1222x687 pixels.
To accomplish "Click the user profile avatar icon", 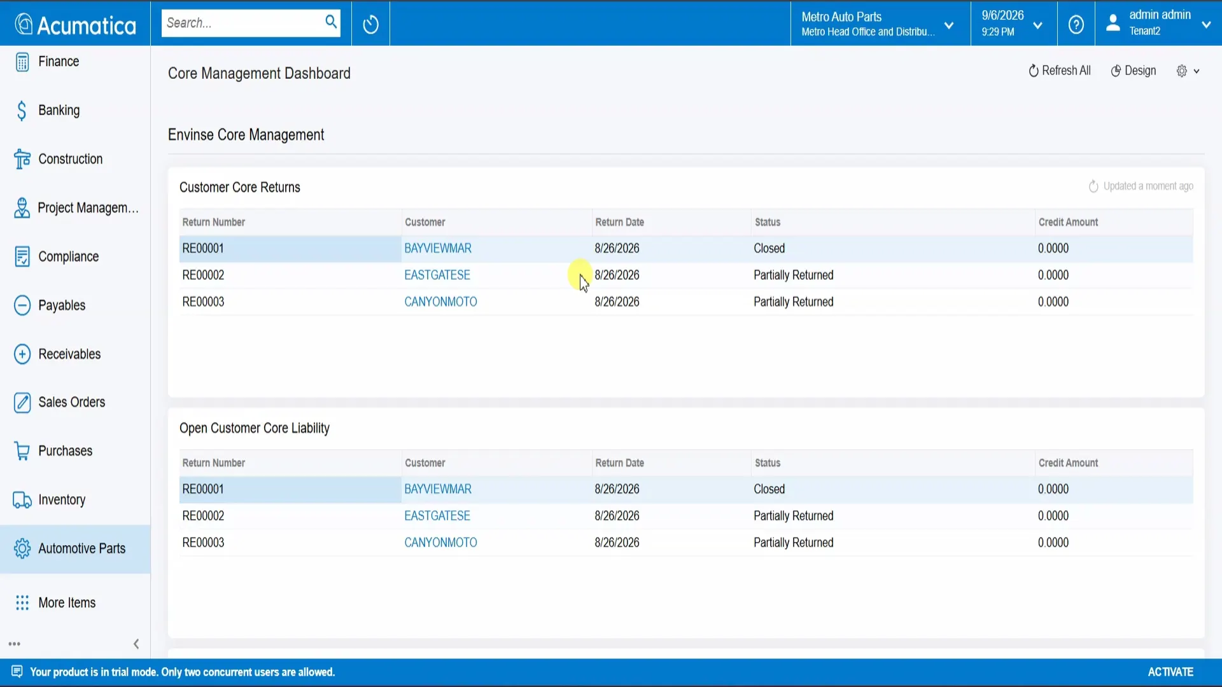I will tap(1113, 24).
